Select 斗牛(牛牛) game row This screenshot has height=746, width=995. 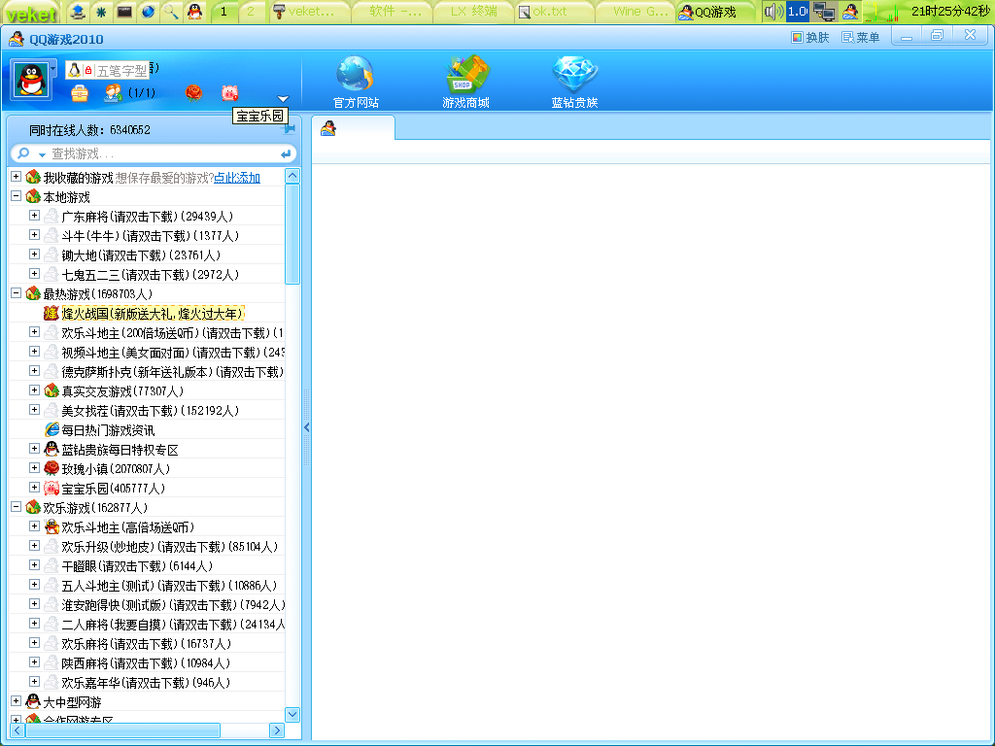pos(150,236)
